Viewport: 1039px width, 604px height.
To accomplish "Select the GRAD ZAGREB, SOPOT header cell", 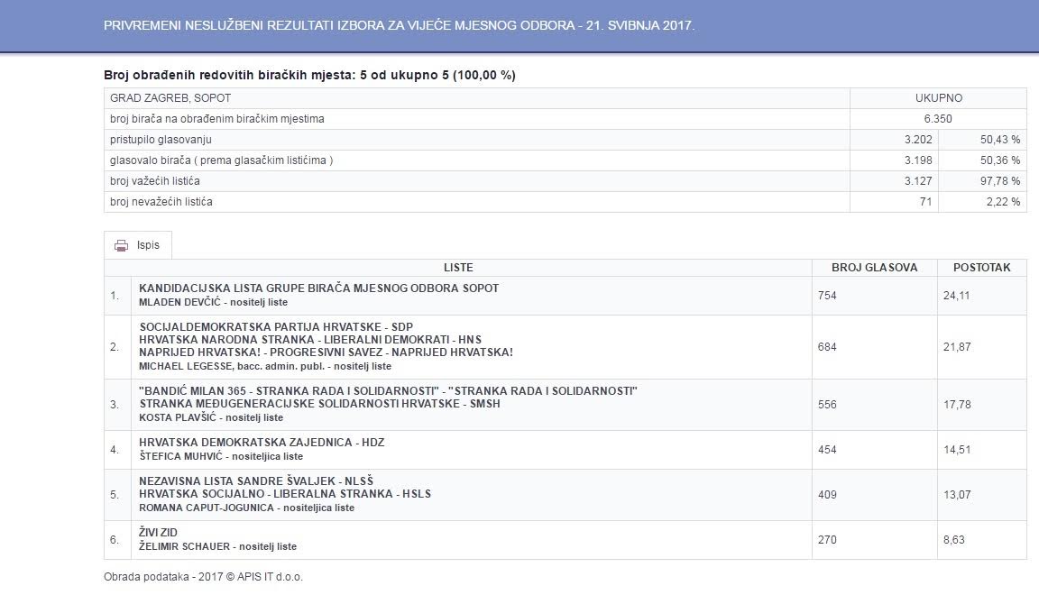I will (x=170, y=97).
